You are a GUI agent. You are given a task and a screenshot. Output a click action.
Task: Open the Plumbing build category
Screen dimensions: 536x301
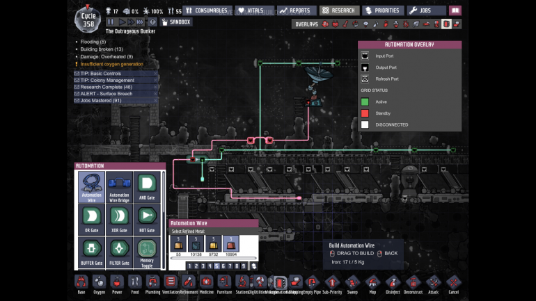pos(152,284)
